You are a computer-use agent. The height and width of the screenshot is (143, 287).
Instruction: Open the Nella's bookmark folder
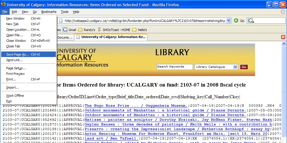click(x=139, y=30)
